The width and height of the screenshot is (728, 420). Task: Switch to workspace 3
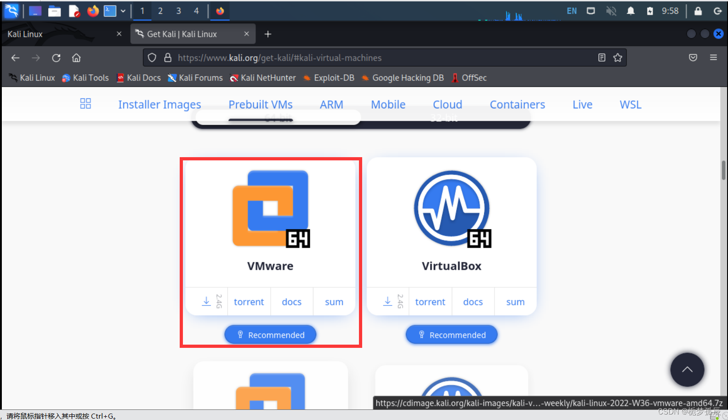(x=178, y=11)
